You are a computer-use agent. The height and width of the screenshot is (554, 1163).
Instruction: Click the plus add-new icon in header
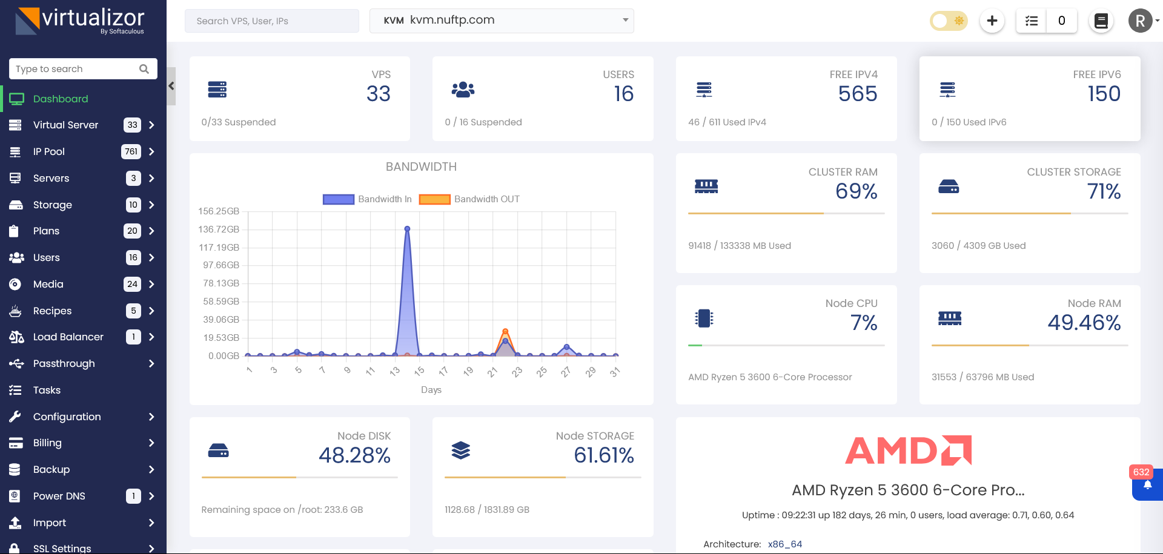point(992,21)
